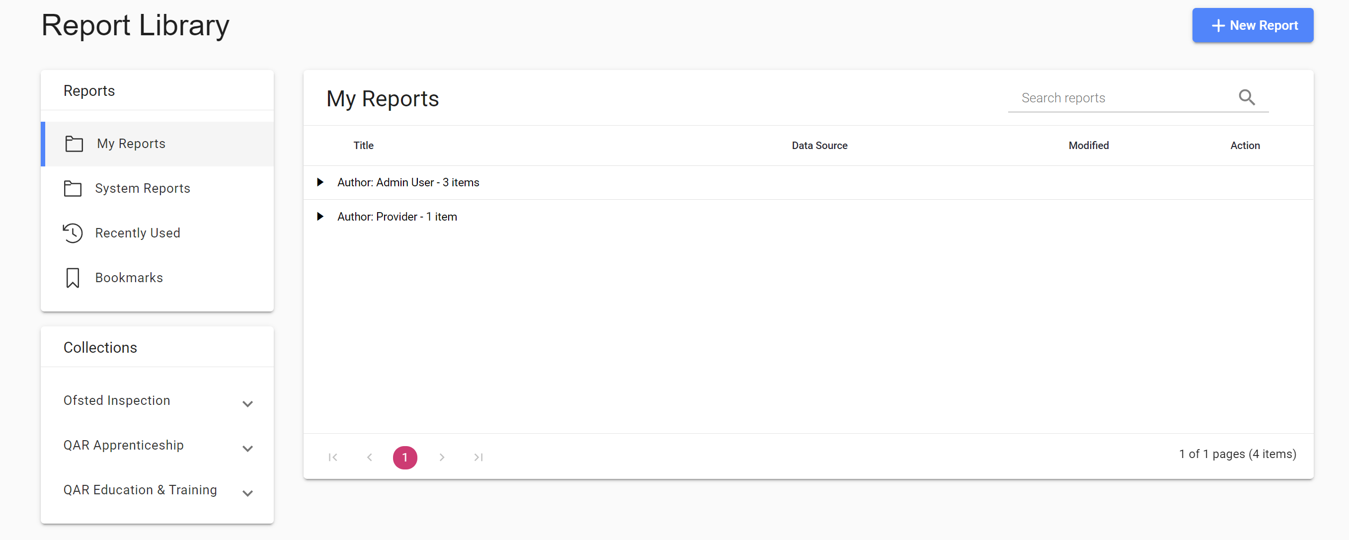
Task: Jump to last page arrow
Action: tap(478, 457)
